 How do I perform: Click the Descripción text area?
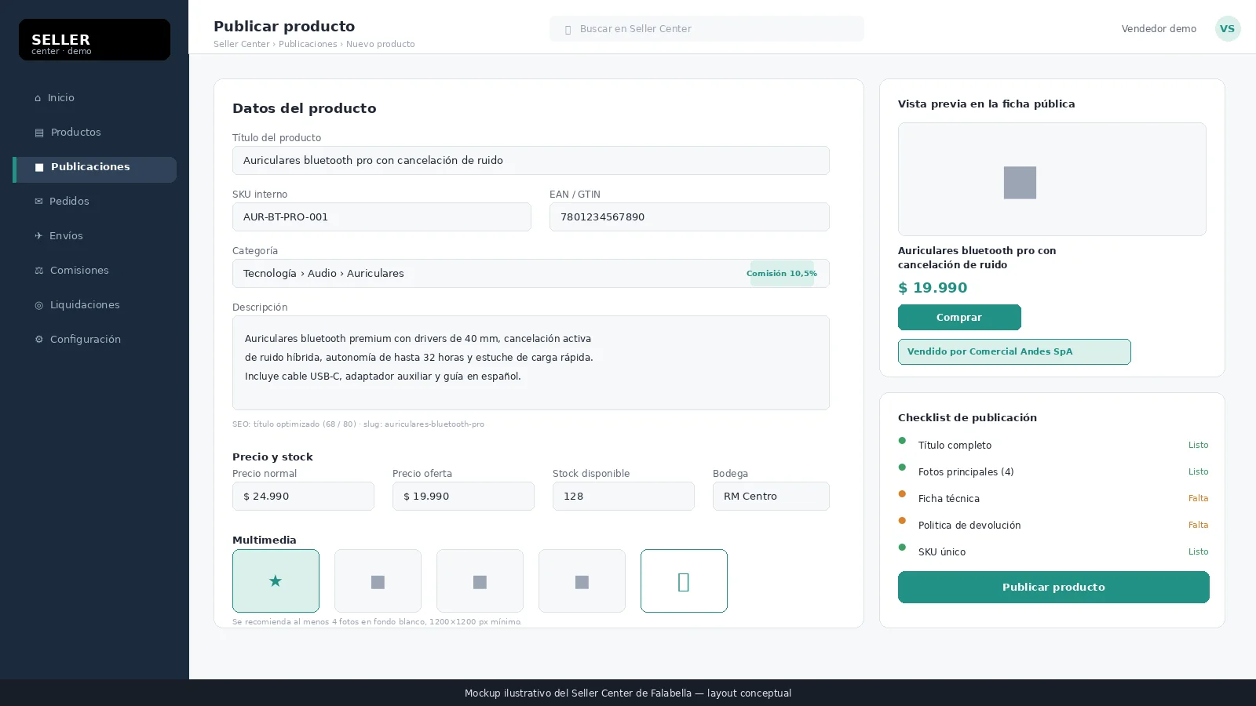531,362
